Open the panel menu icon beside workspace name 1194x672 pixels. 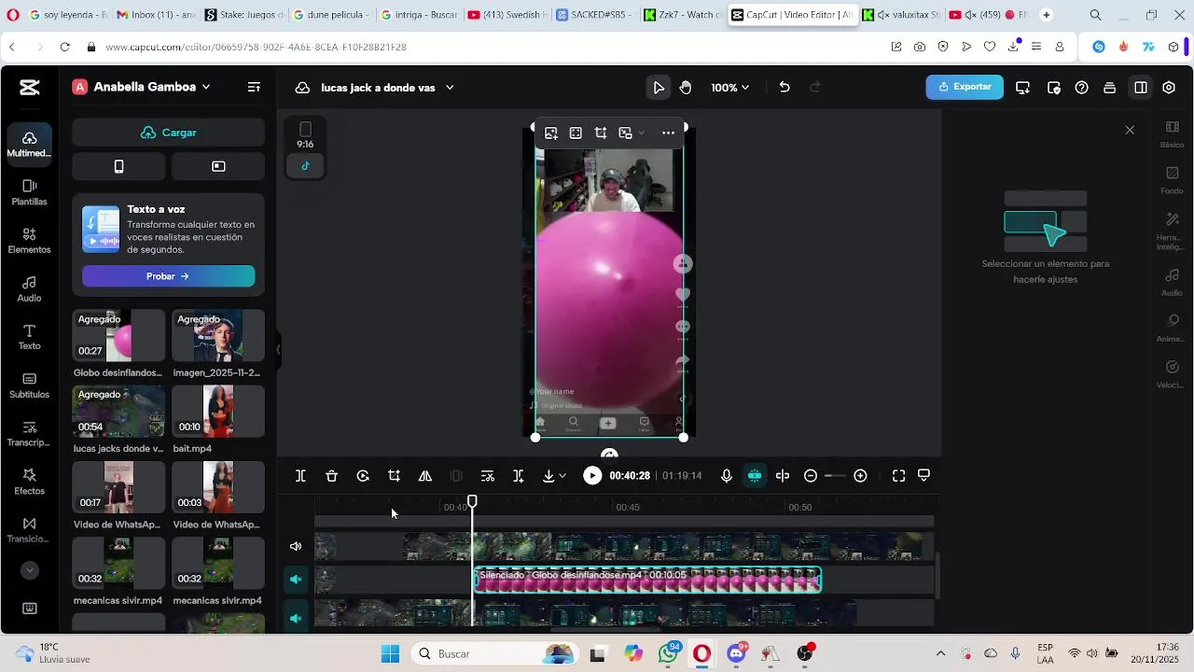pyautogui.click(x=254, y=87)
